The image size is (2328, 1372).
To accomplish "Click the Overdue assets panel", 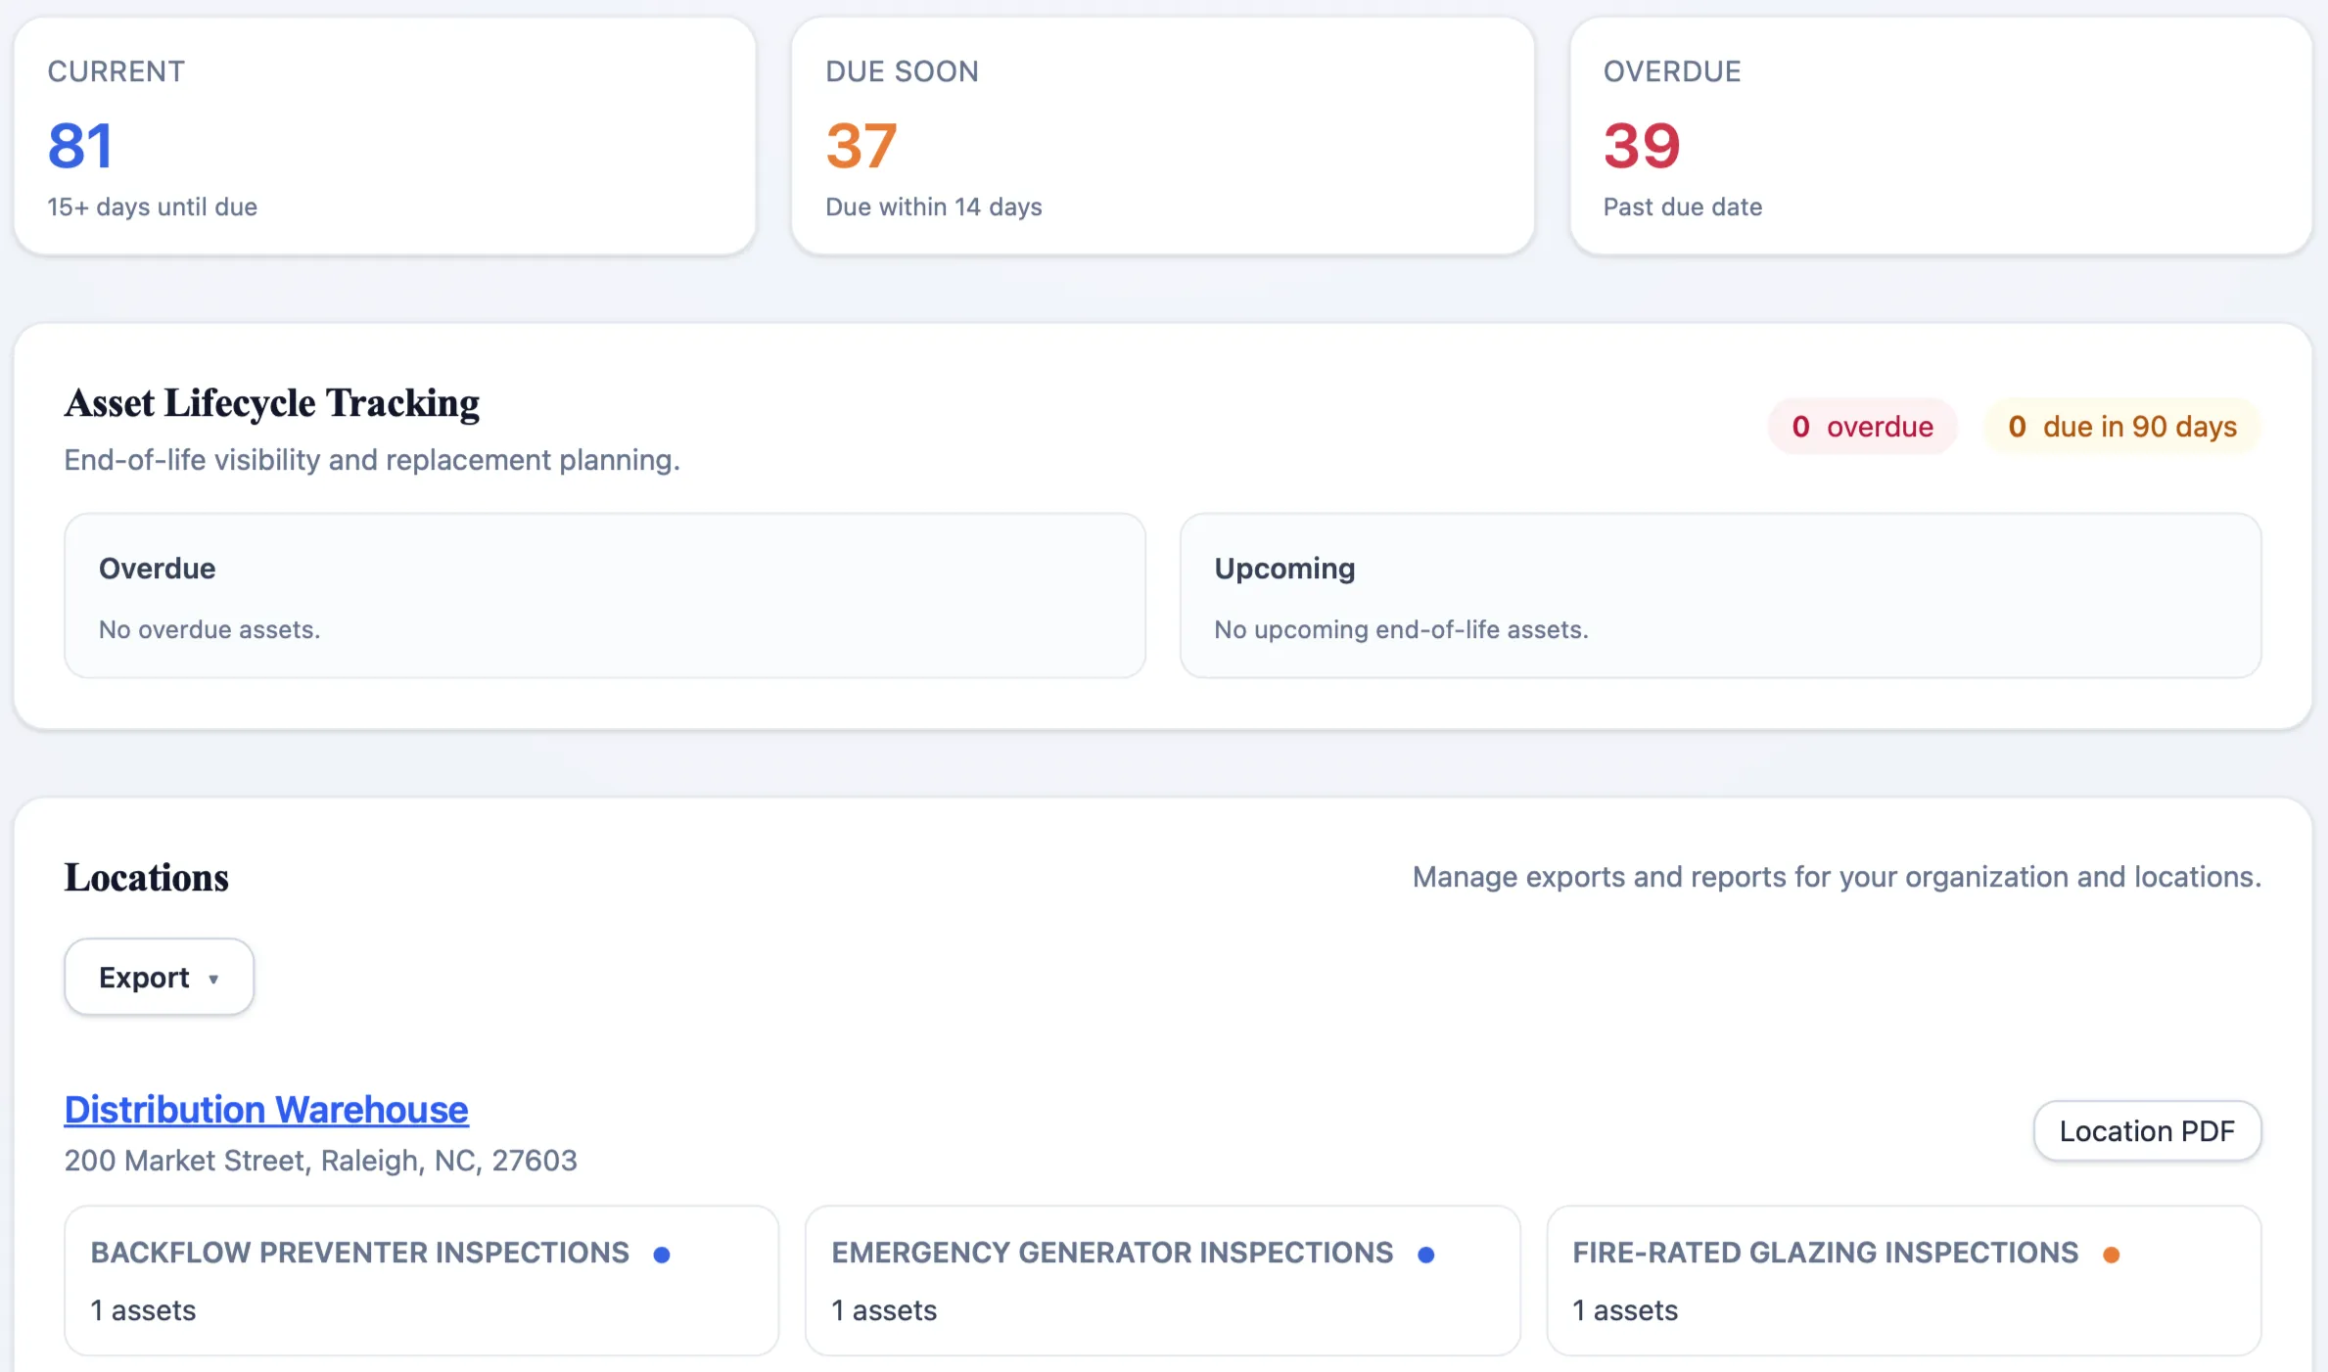I will tap(603, 595).
